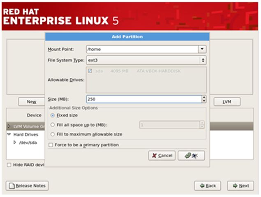Click the ATA VBOX HARDDISK drive entry

tap(159, 71)
